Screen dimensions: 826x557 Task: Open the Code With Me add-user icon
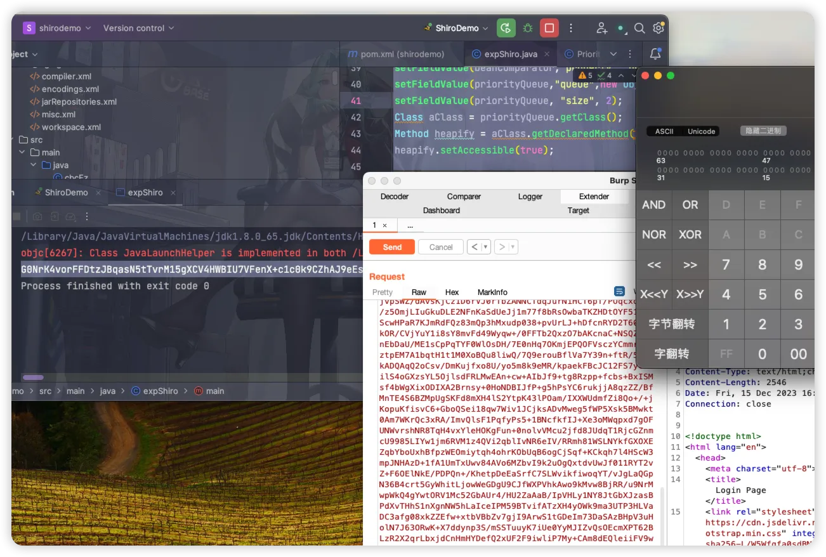601,28
